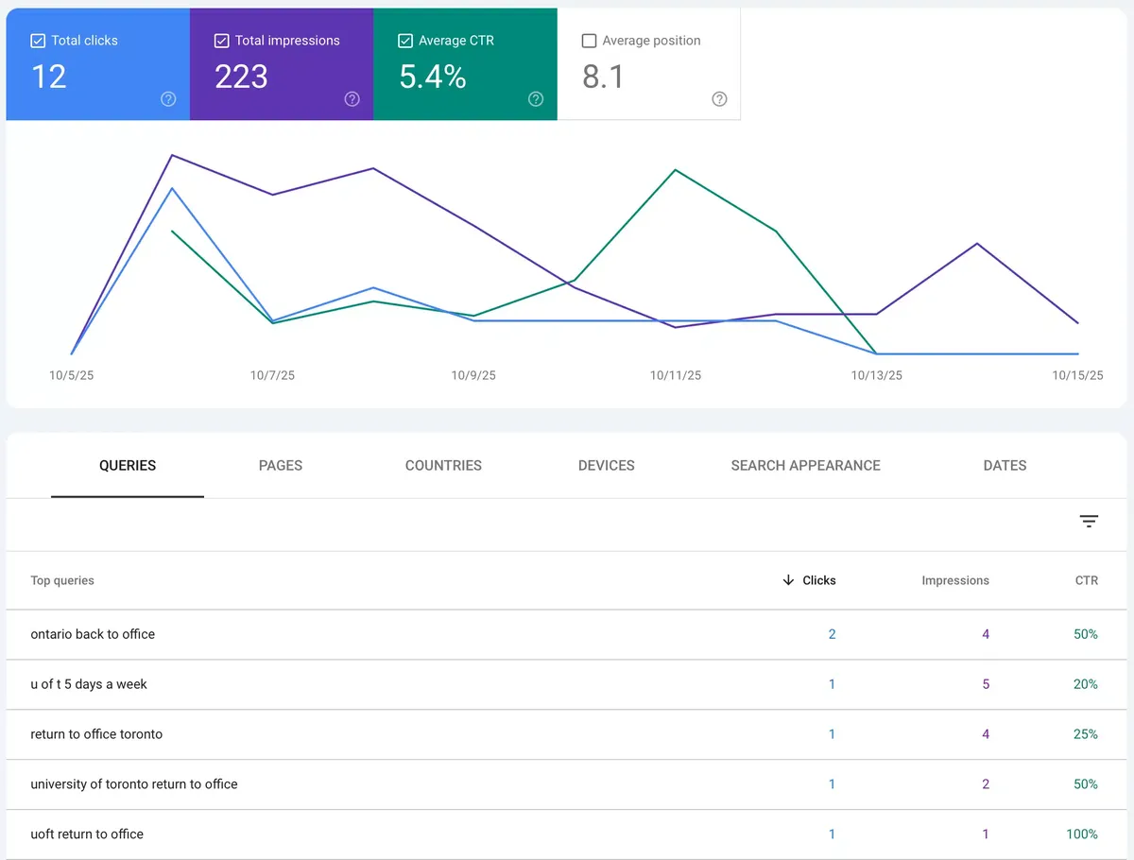Screen dimensions: 1134x860
Task: Switch to the PAGES tab
Action: tap(280, 465)
